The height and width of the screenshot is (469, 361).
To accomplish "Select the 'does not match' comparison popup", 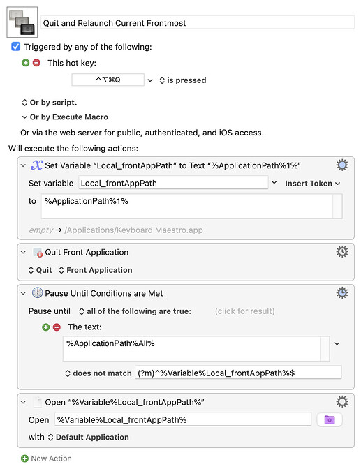I will [x=98, y=373].
